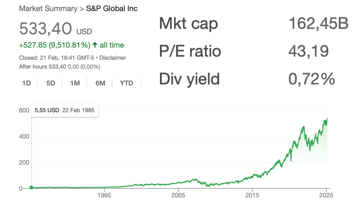Viewport: 363px width, 202px height.
Task: Click the S&P Global Inc title
Action: pyautogui.click(x=112, y=9)
